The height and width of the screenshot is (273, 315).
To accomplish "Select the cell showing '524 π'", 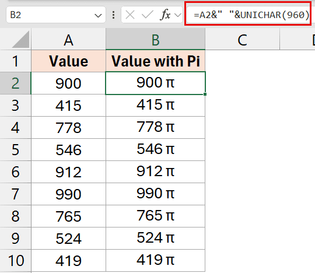I will (x=156, y=239).
